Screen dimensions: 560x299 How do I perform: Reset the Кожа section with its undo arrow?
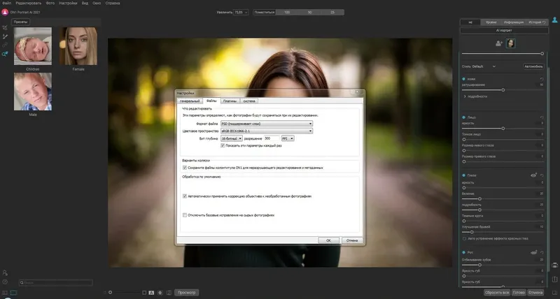pyautogui.click(x=542, y=79)
